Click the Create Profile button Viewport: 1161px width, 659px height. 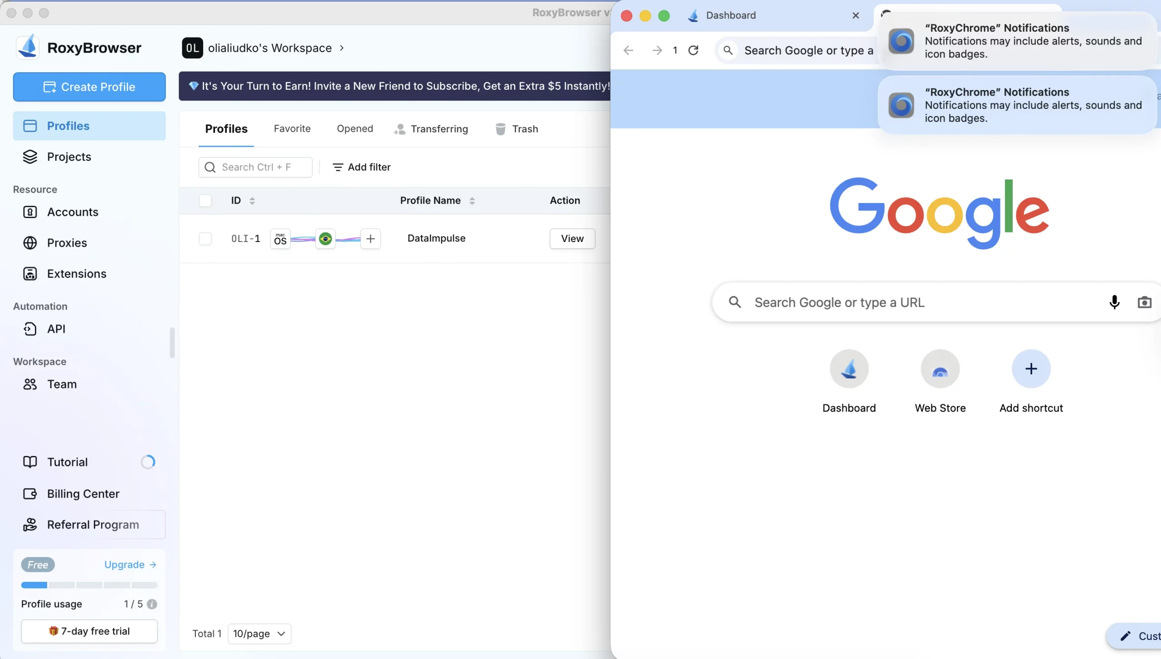89,87
